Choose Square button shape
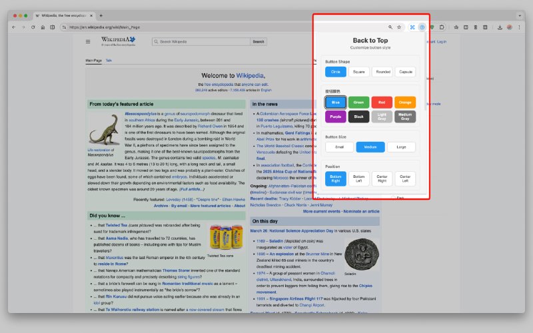Image resolution: width=533 pixels, height=333 pixels. (358, 72)
